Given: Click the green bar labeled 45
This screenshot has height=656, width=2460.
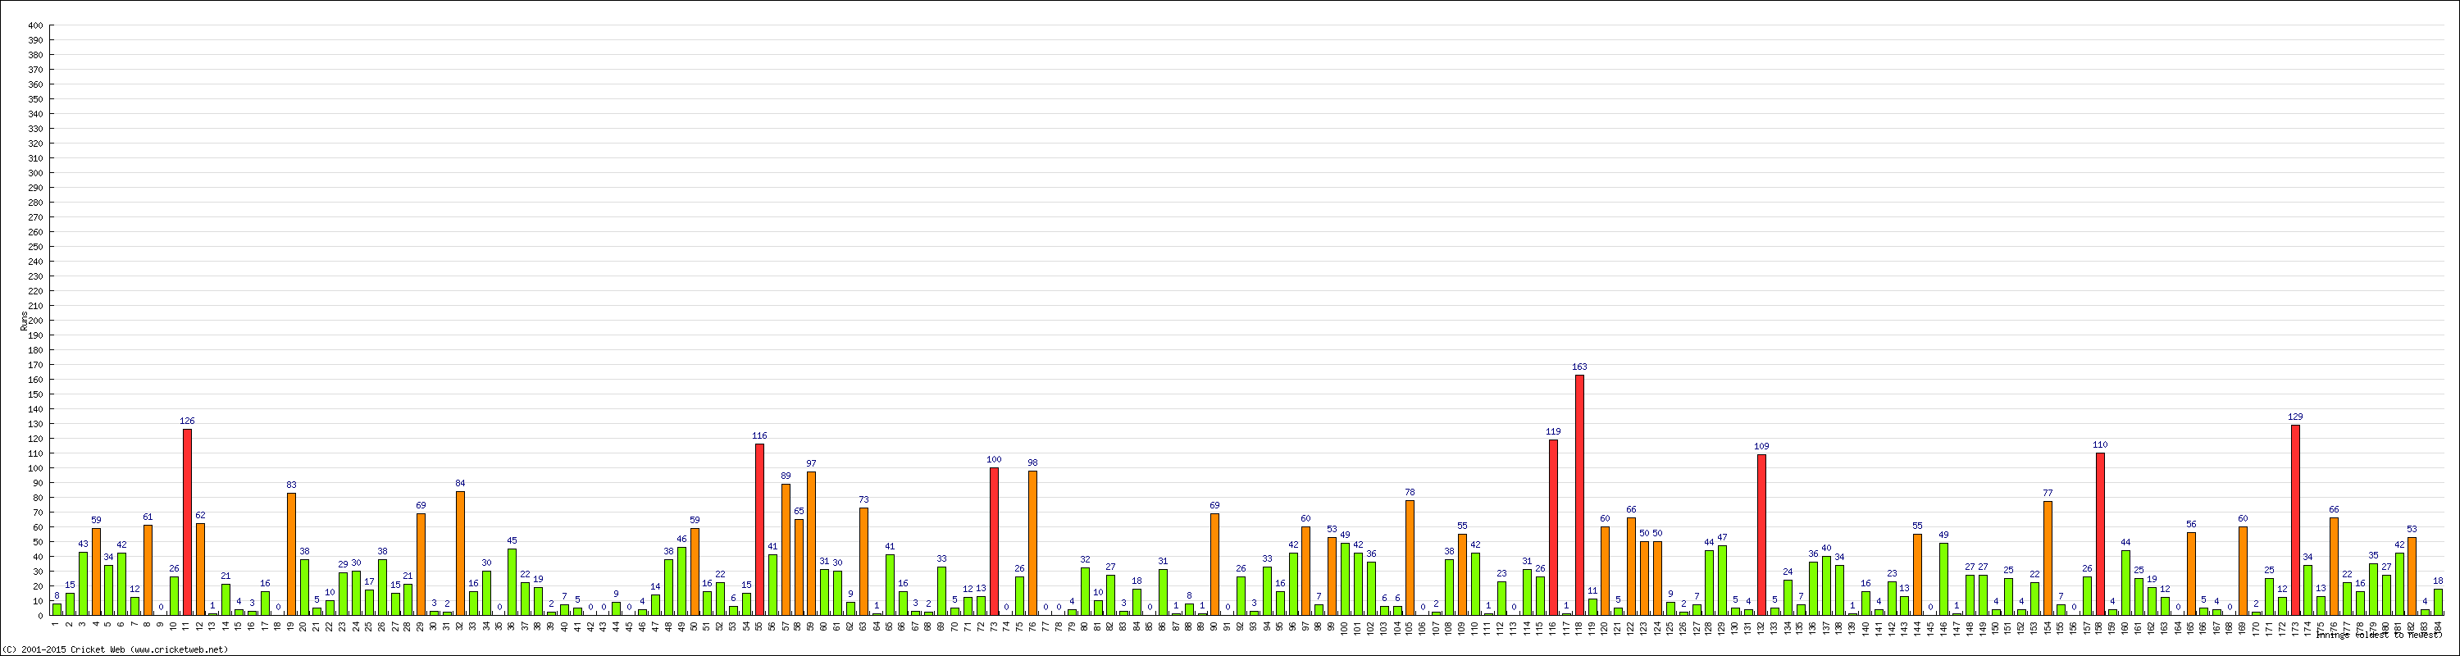Looking at the screenshot, I should (x=512, y=582).
